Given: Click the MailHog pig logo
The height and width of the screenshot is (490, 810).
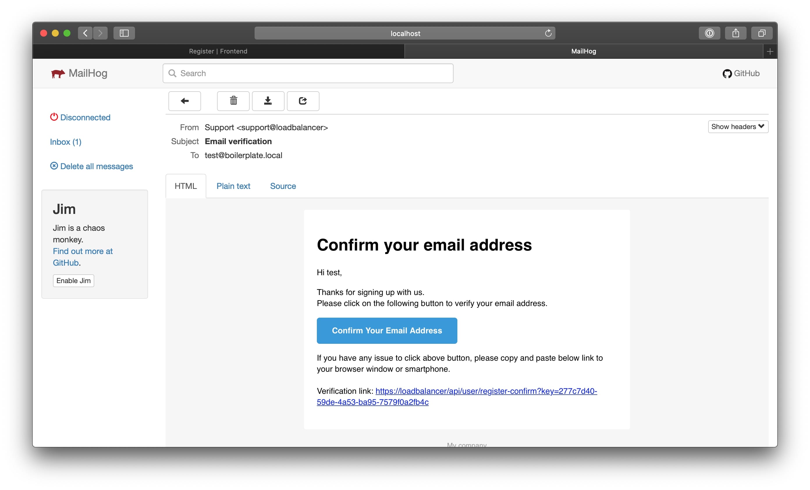Looking at the screenshot, I should 58,74.
